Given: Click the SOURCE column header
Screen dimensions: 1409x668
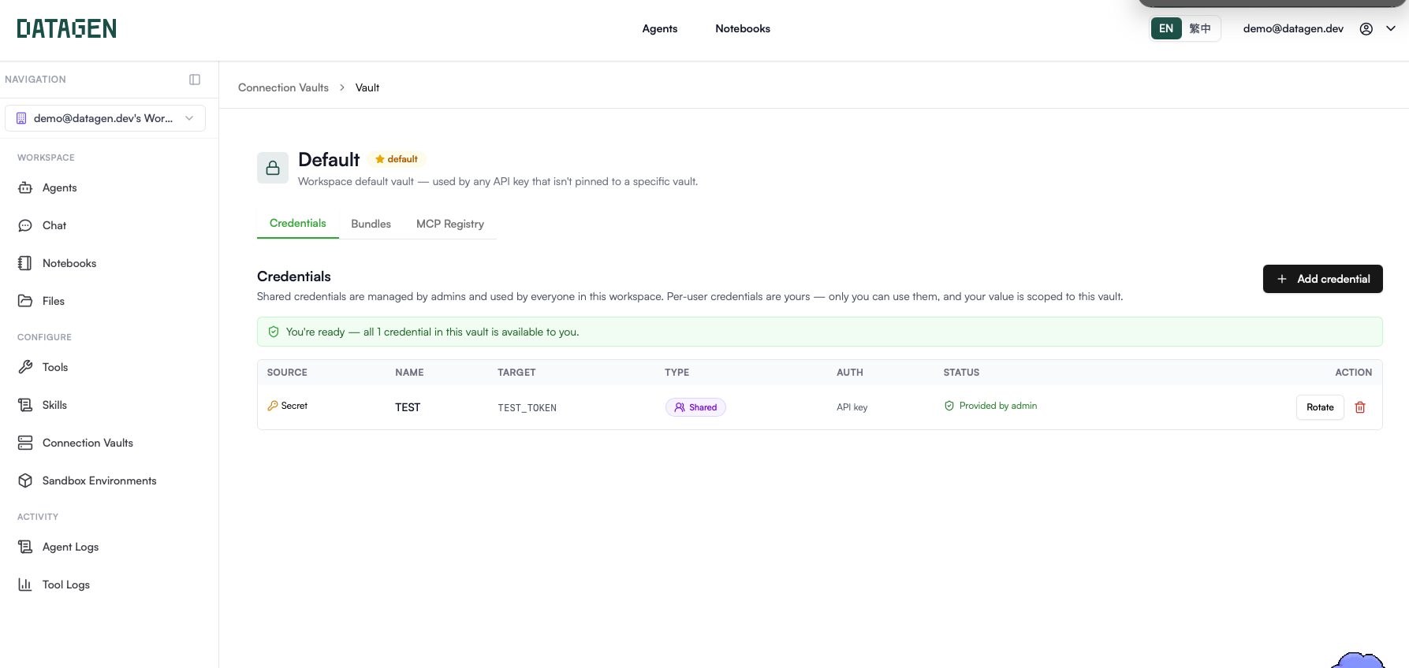Looking at the screenshot, I should click(x=287, y=373).
